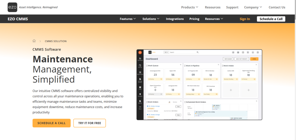Viewport: 296px width, 140px height.
Task: Open the Support page
Action: (232, 7)
